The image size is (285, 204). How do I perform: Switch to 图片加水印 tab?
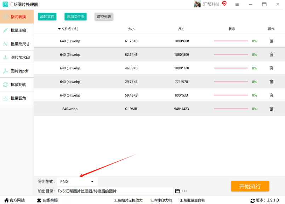click(17, 57)
